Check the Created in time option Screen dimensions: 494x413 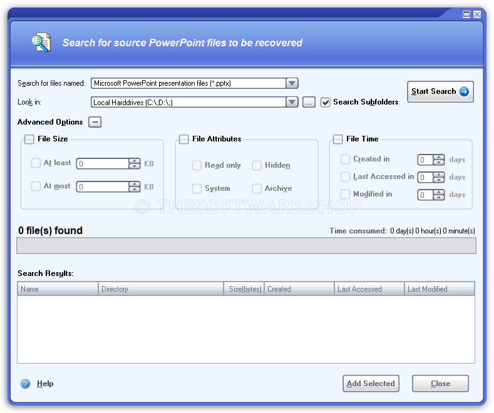pyautogui.click(x=345, y=160)
